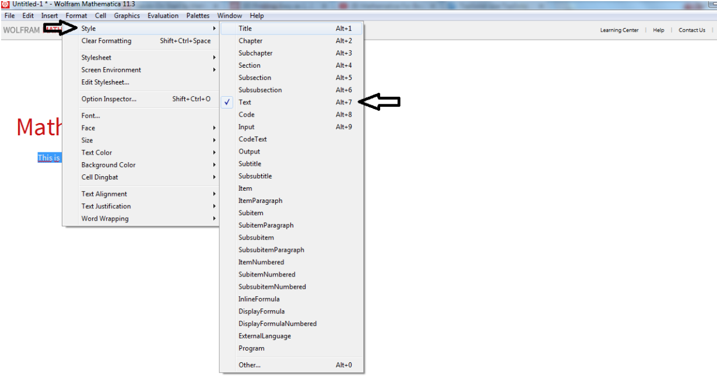
Task: Expand the Screen Environment submenu
Action: coord(141,70)
